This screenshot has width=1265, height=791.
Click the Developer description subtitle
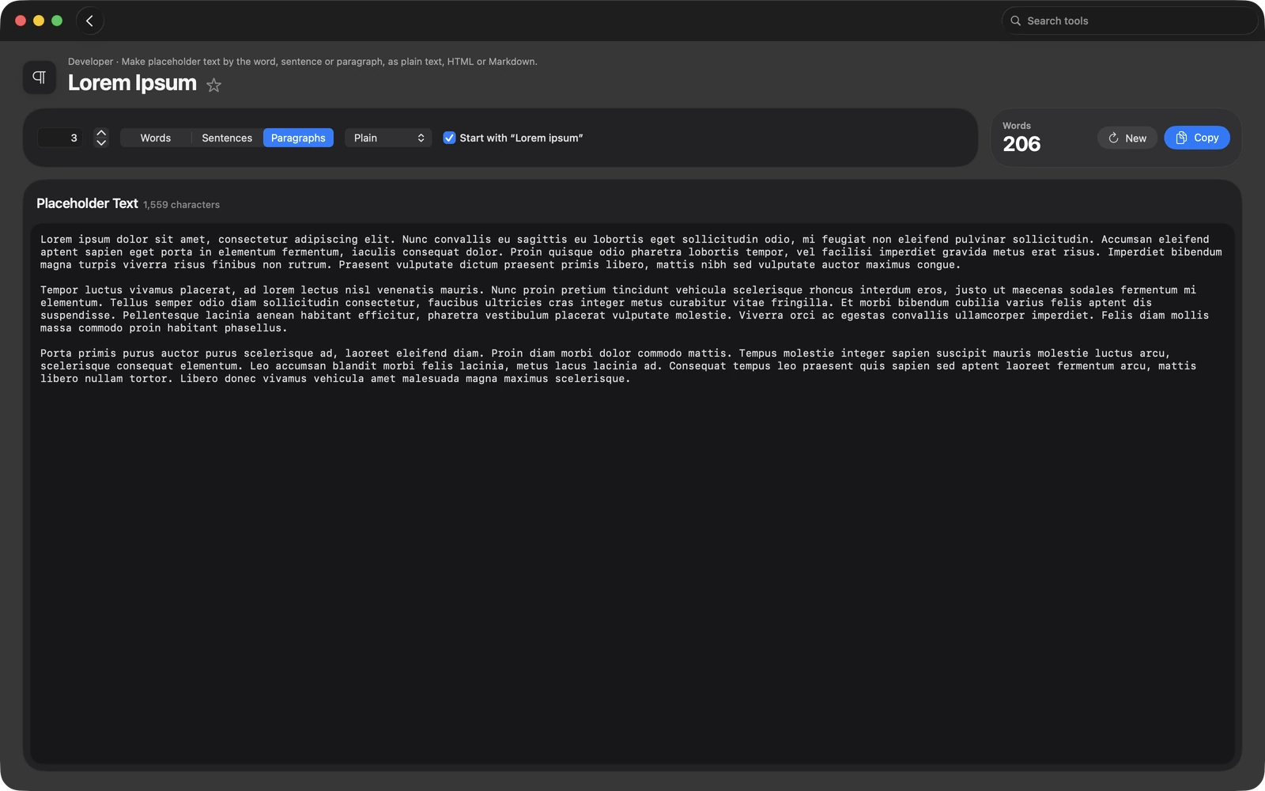[x=303, y=62]
